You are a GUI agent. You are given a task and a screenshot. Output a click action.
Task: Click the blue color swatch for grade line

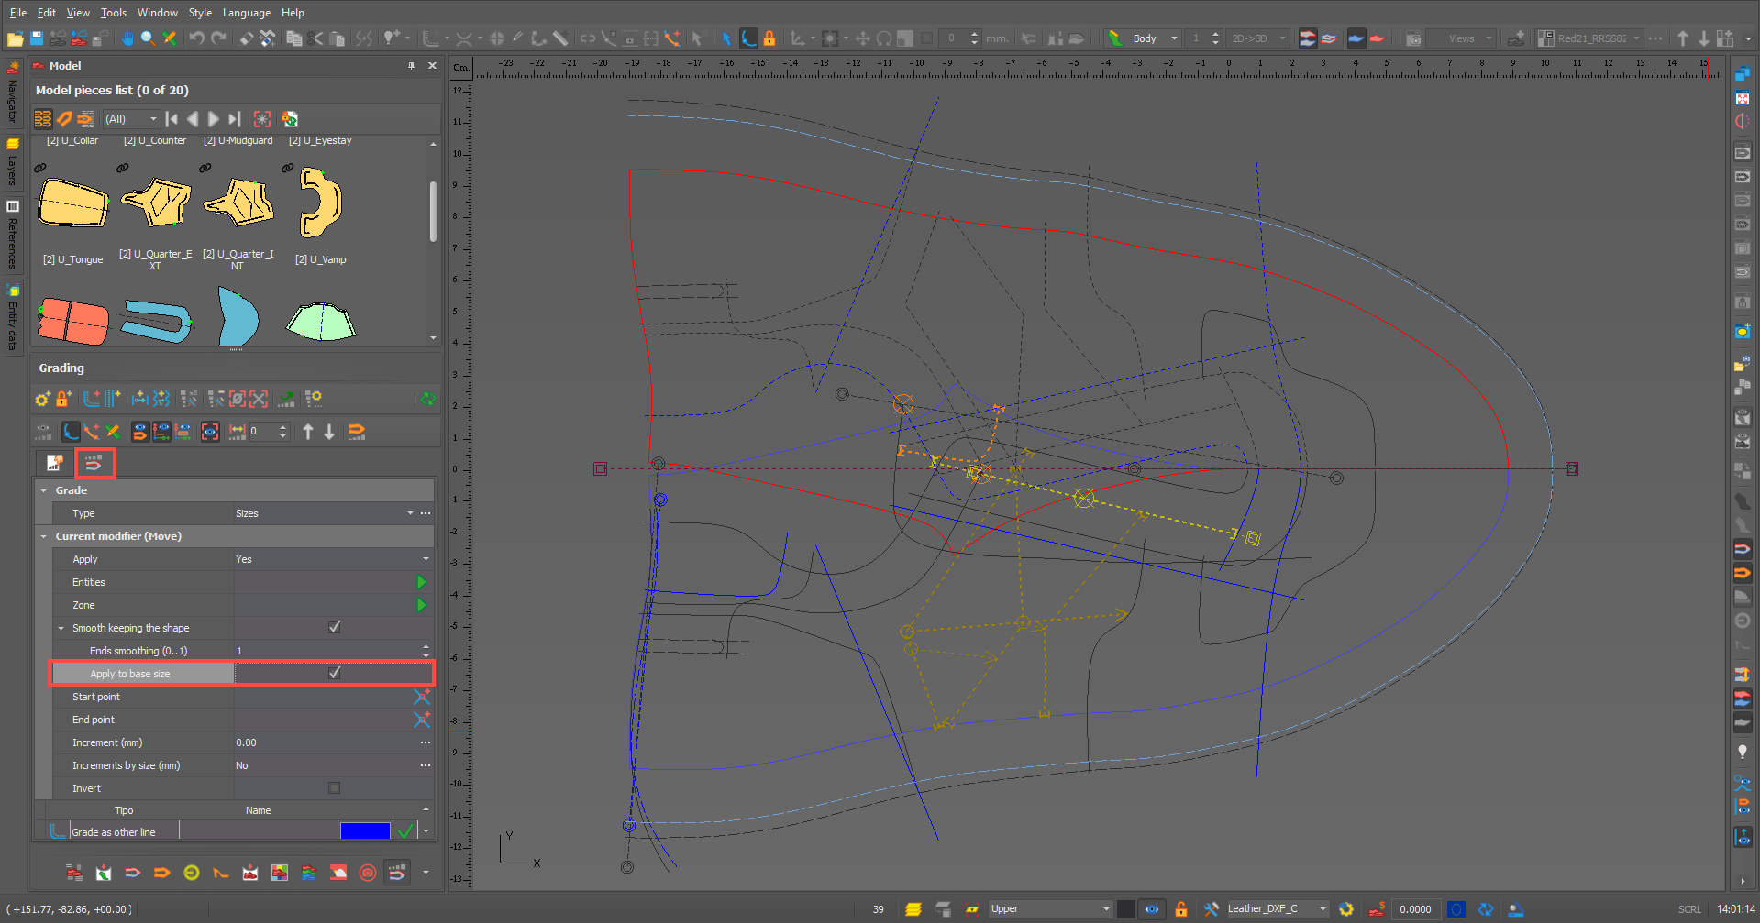pyautogui.click(x=364, y=831)
